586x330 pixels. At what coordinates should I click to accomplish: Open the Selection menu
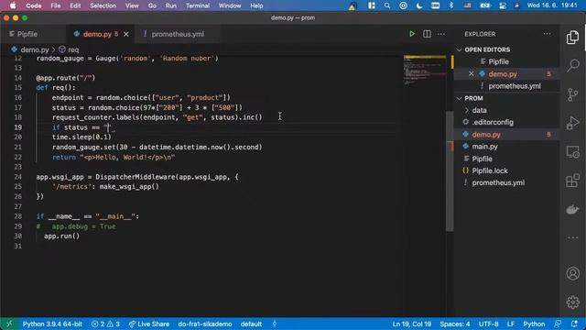pos(103,5)
